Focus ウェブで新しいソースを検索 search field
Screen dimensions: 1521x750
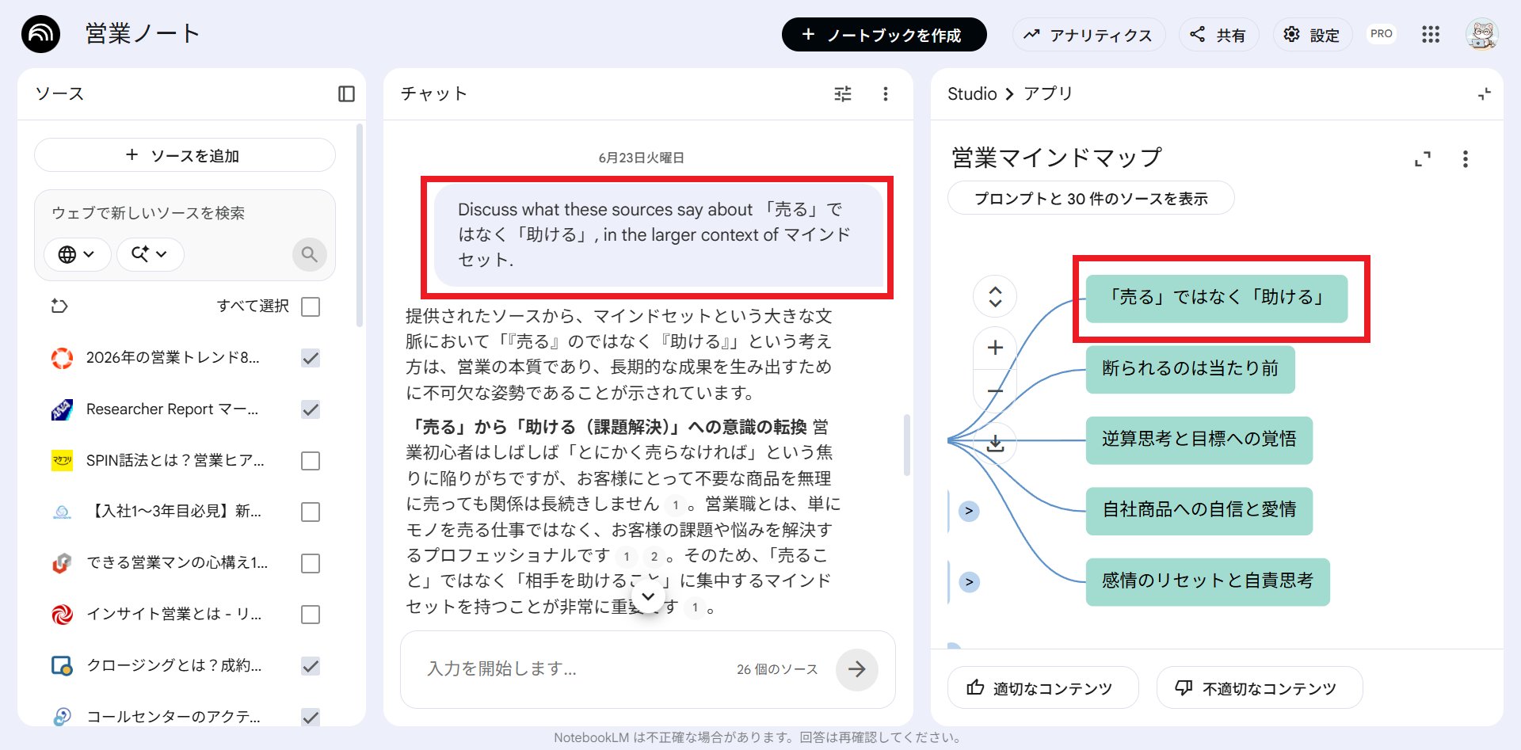point(185,213)
